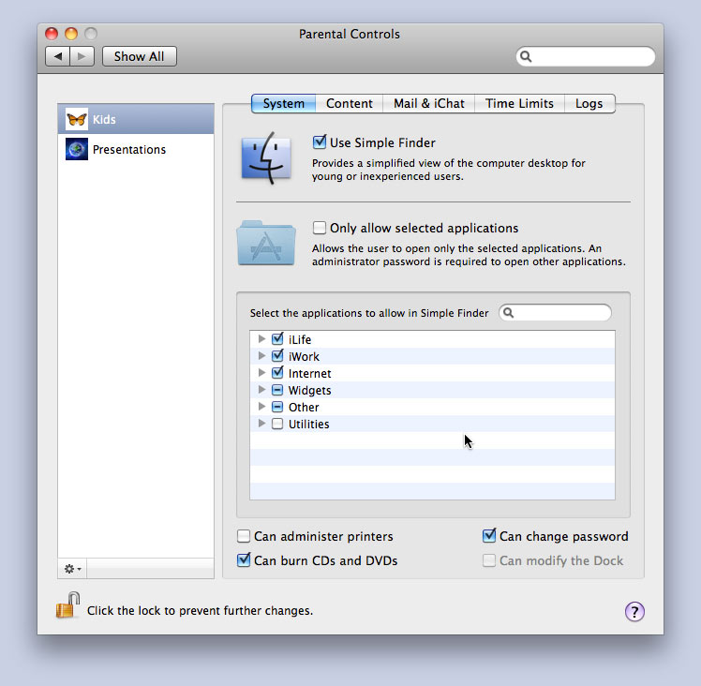This screenshot has height=686, width=701.
Task: Enable Can administer printers option
Action: (x=244, y=537)
